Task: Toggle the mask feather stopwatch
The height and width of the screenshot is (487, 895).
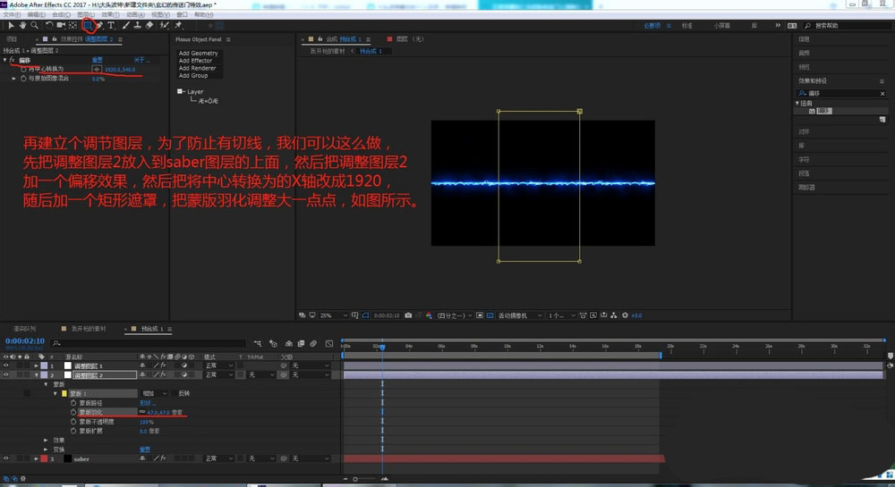Action: 73,412
